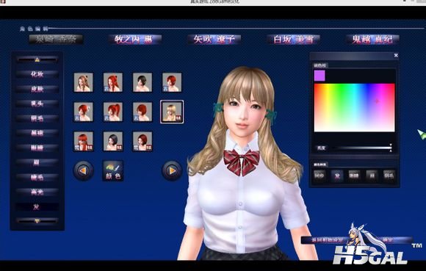The height and width of the screenshot is (271, 426).
Task: Close the color picker panel
Action: [396, 55]
